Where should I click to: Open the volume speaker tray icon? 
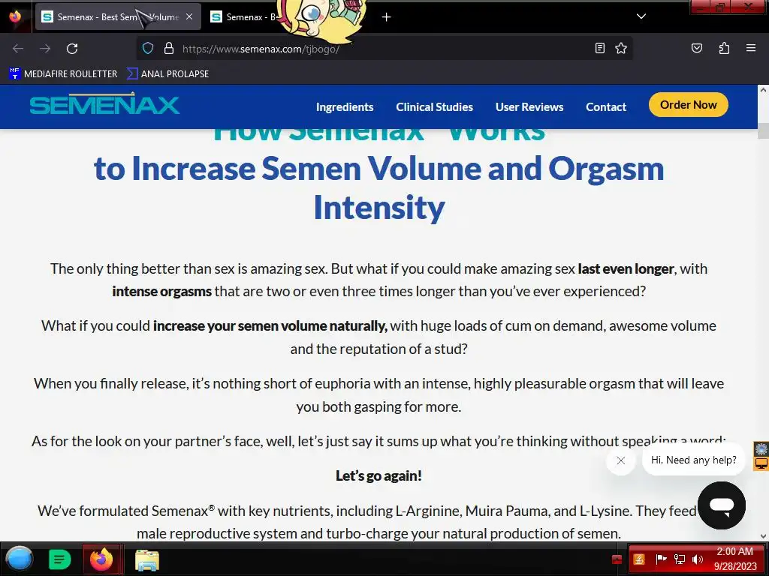(x=698, y=559)
